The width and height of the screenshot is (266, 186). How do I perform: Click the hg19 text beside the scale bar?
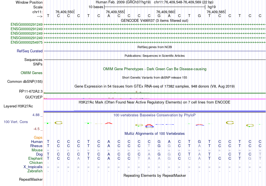(212, 7)
